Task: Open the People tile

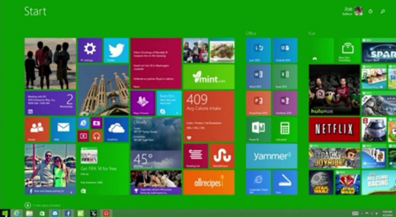Action: click(37, 129)
